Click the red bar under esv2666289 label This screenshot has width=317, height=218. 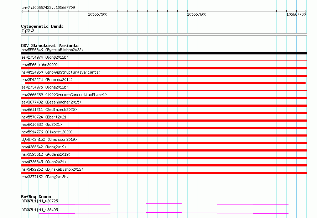tap(164, 98)
